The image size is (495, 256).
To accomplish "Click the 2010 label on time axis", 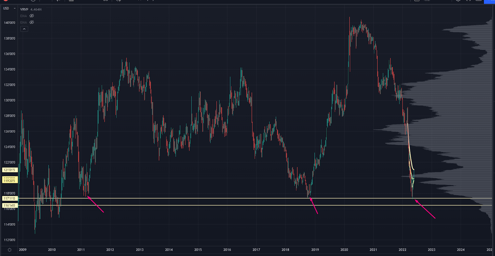I will click(x=52, y=250).
